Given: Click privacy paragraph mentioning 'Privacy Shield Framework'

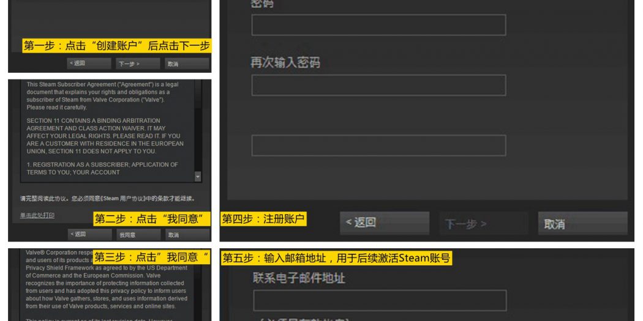Looking at the screenshot, I should point(107,279).
